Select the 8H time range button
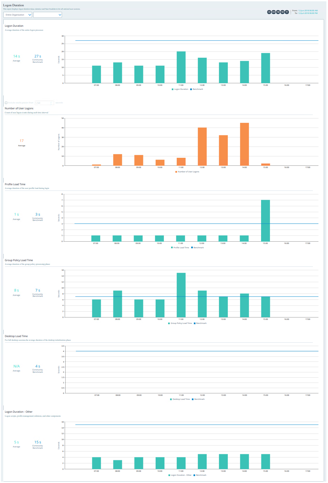 (x=269, y=12)
